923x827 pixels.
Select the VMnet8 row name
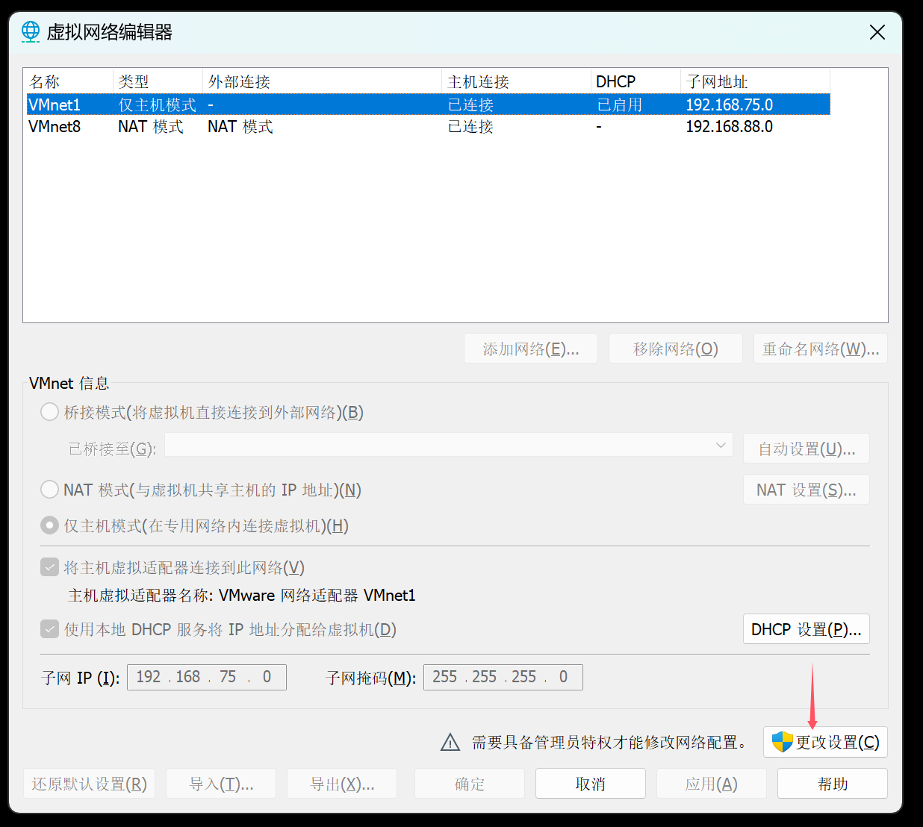(55, 126)
